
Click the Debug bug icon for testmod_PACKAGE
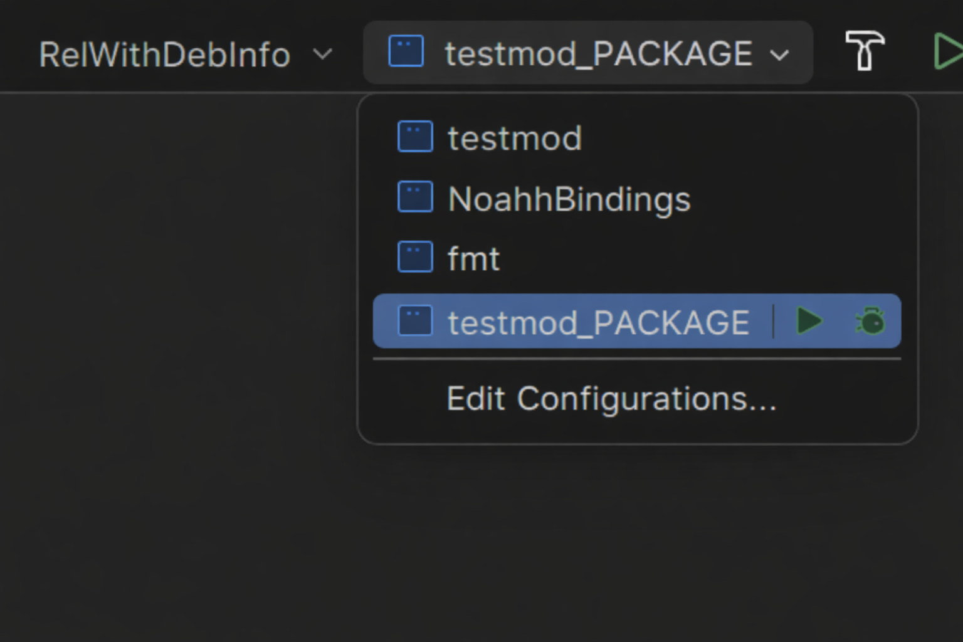pyautogui.click(x=870, y=322)
